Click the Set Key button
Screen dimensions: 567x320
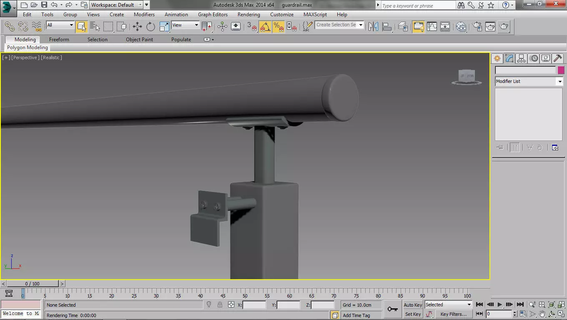[x=413, y=314]
